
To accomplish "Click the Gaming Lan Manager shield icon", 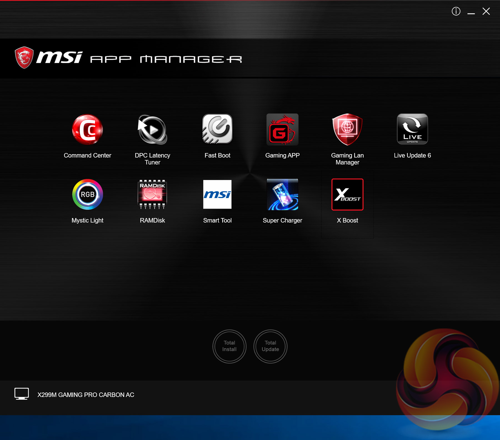I will pos(347,129).
